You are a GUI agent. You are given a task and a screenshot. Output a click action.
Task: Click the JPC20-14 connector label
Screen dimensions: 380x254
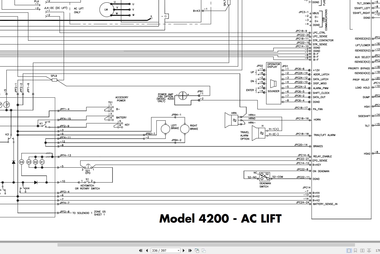pos(301,145)
